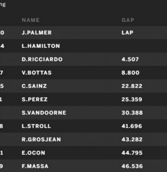Open the S.PEREZ driver entry
Viewport: 167px width, 172px height.
click(35, 99)
